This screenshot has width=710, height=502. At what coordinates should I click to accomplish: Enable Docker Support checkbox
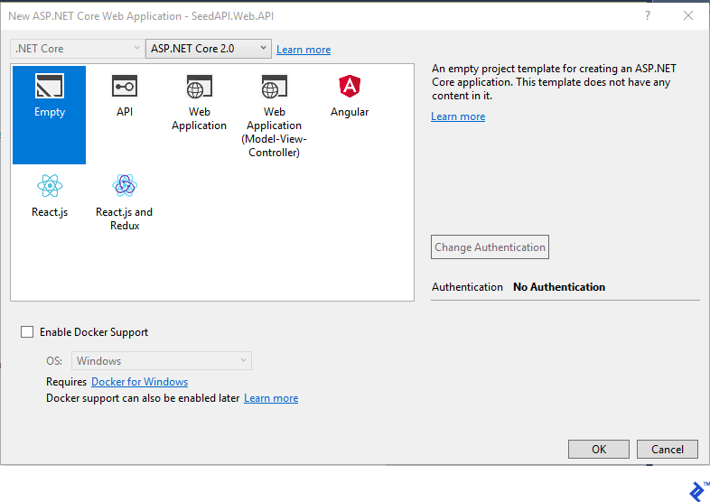coord(27,332)
